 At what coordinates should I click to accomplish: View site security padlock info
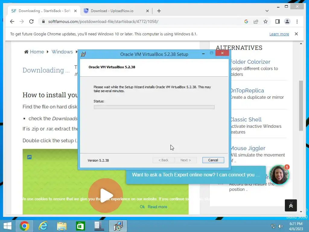coord(43,21)
